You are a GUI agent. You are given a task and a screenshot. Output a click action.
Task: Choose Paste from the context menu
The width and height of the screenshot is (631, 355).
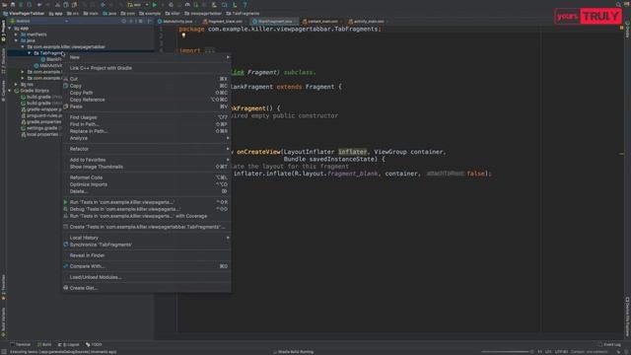pos(147,106)
